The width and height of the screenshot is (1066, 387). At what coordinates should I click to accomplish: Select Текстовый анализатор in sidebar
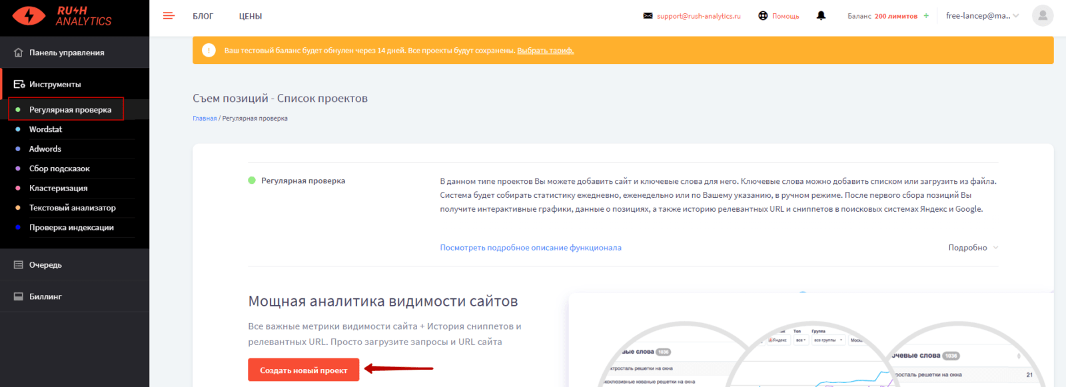[x=72, y=208]
